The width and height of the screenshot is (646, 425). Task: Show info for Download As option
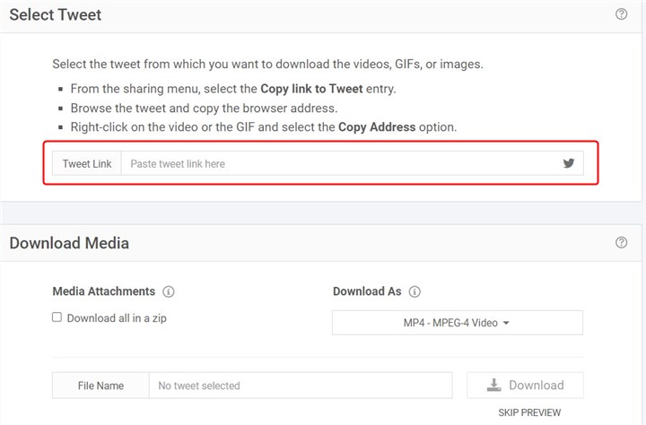point(415,291)
